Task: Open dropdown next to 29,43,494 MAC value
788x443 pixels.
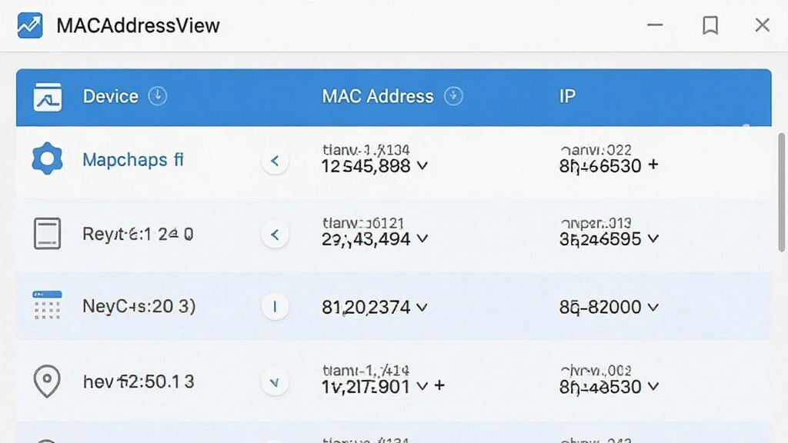Action: pos(422,238)
